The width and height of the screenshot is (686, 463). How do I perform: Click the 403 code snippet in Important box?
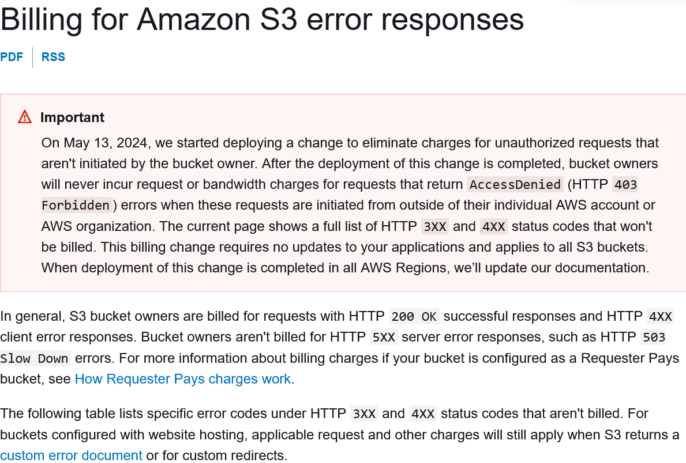625,185
